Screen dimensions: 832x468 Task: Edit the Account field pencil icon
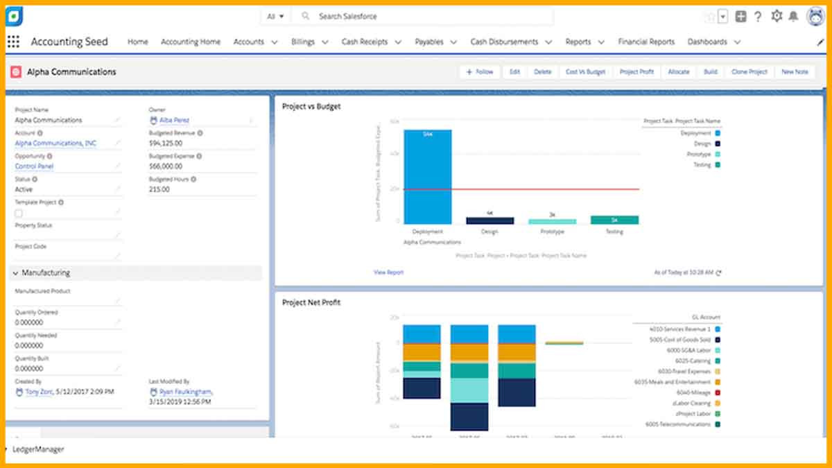pyautogui.click(x=117, y=144)
